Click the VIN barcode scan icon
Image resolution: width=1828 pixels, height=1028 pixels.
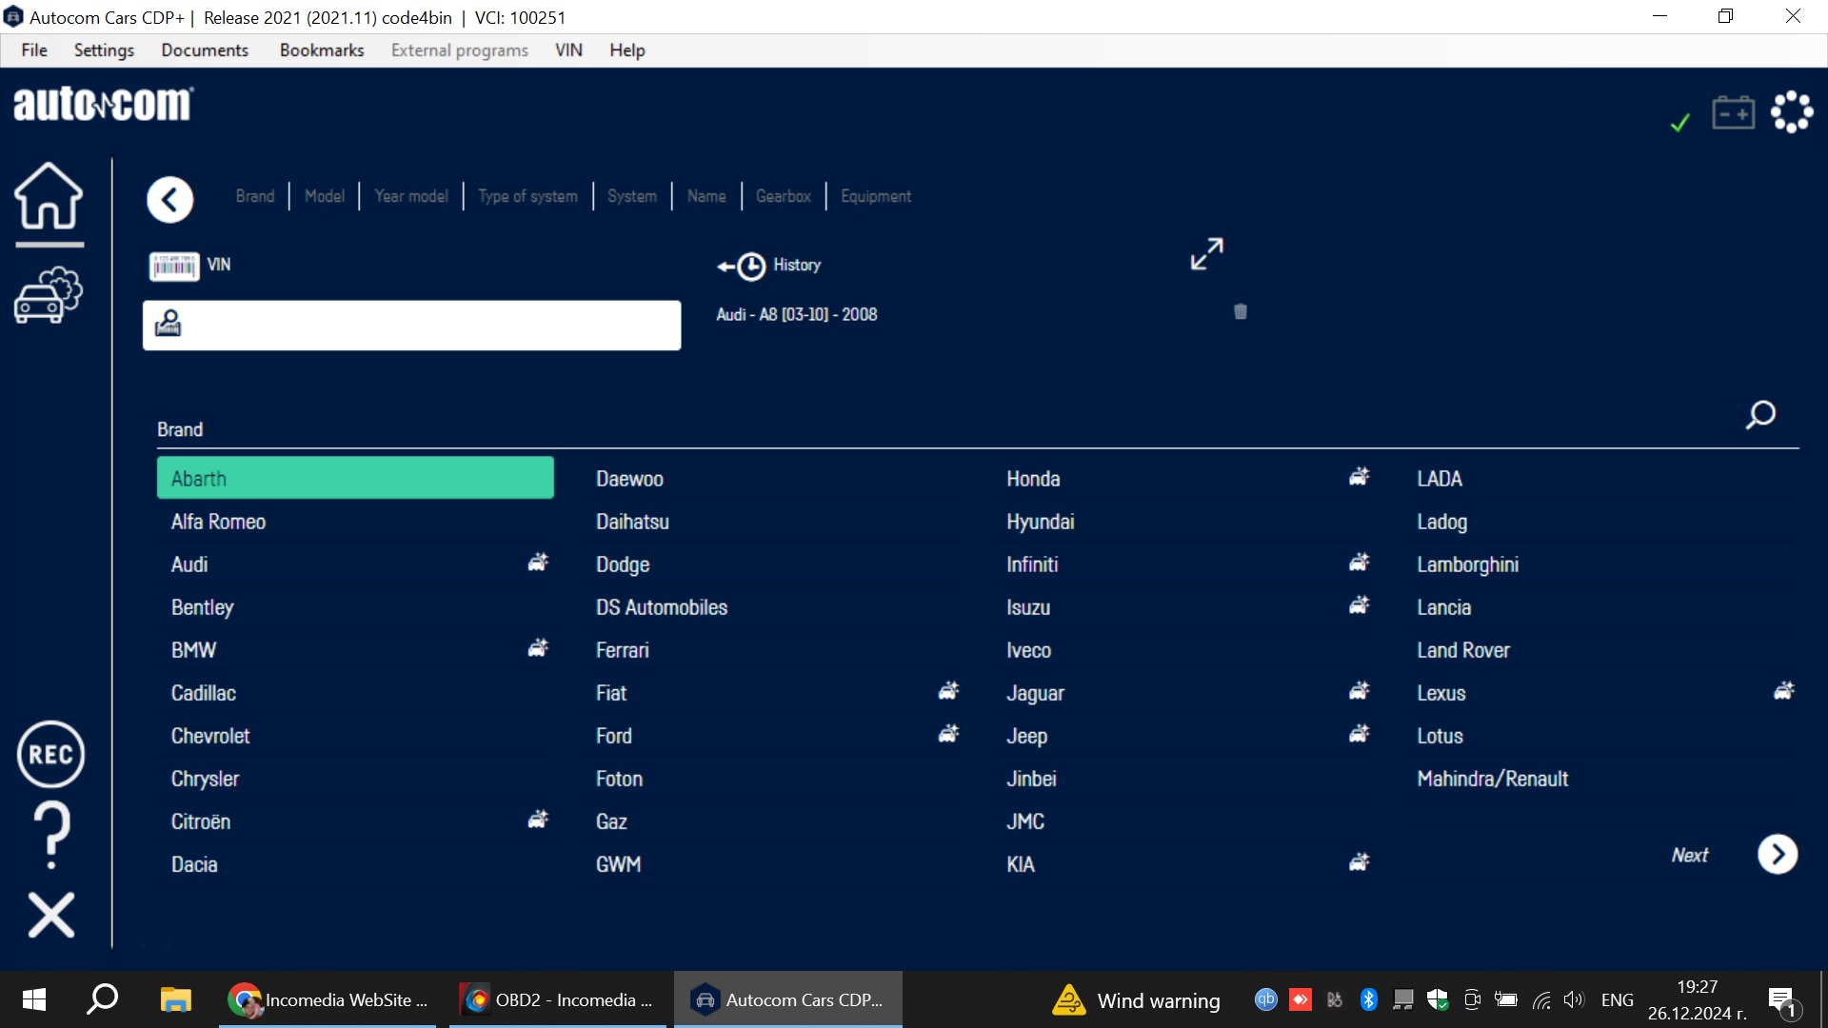point(174,266)
